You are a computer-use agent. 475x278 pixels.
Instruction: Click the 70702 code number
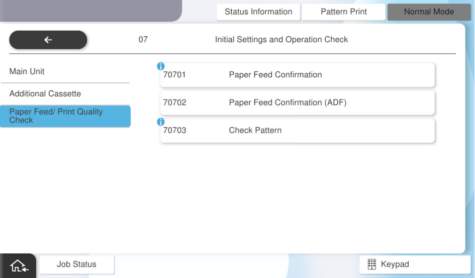click(174, 103)
